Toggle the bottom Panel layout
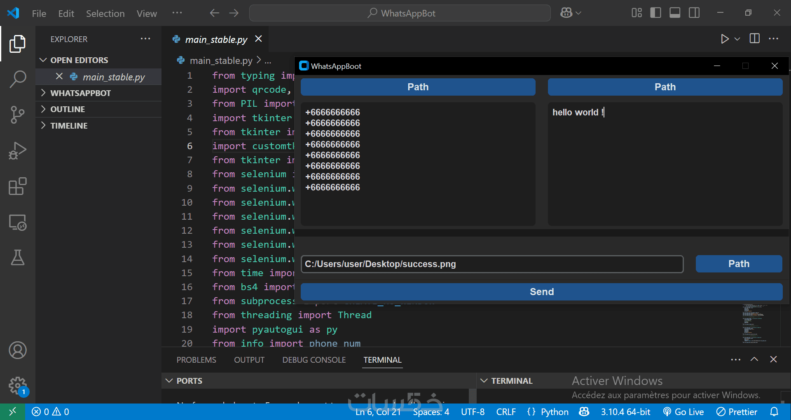Image resolution: width=791 pixels, height=420 pixels. [x=675, y=13]
